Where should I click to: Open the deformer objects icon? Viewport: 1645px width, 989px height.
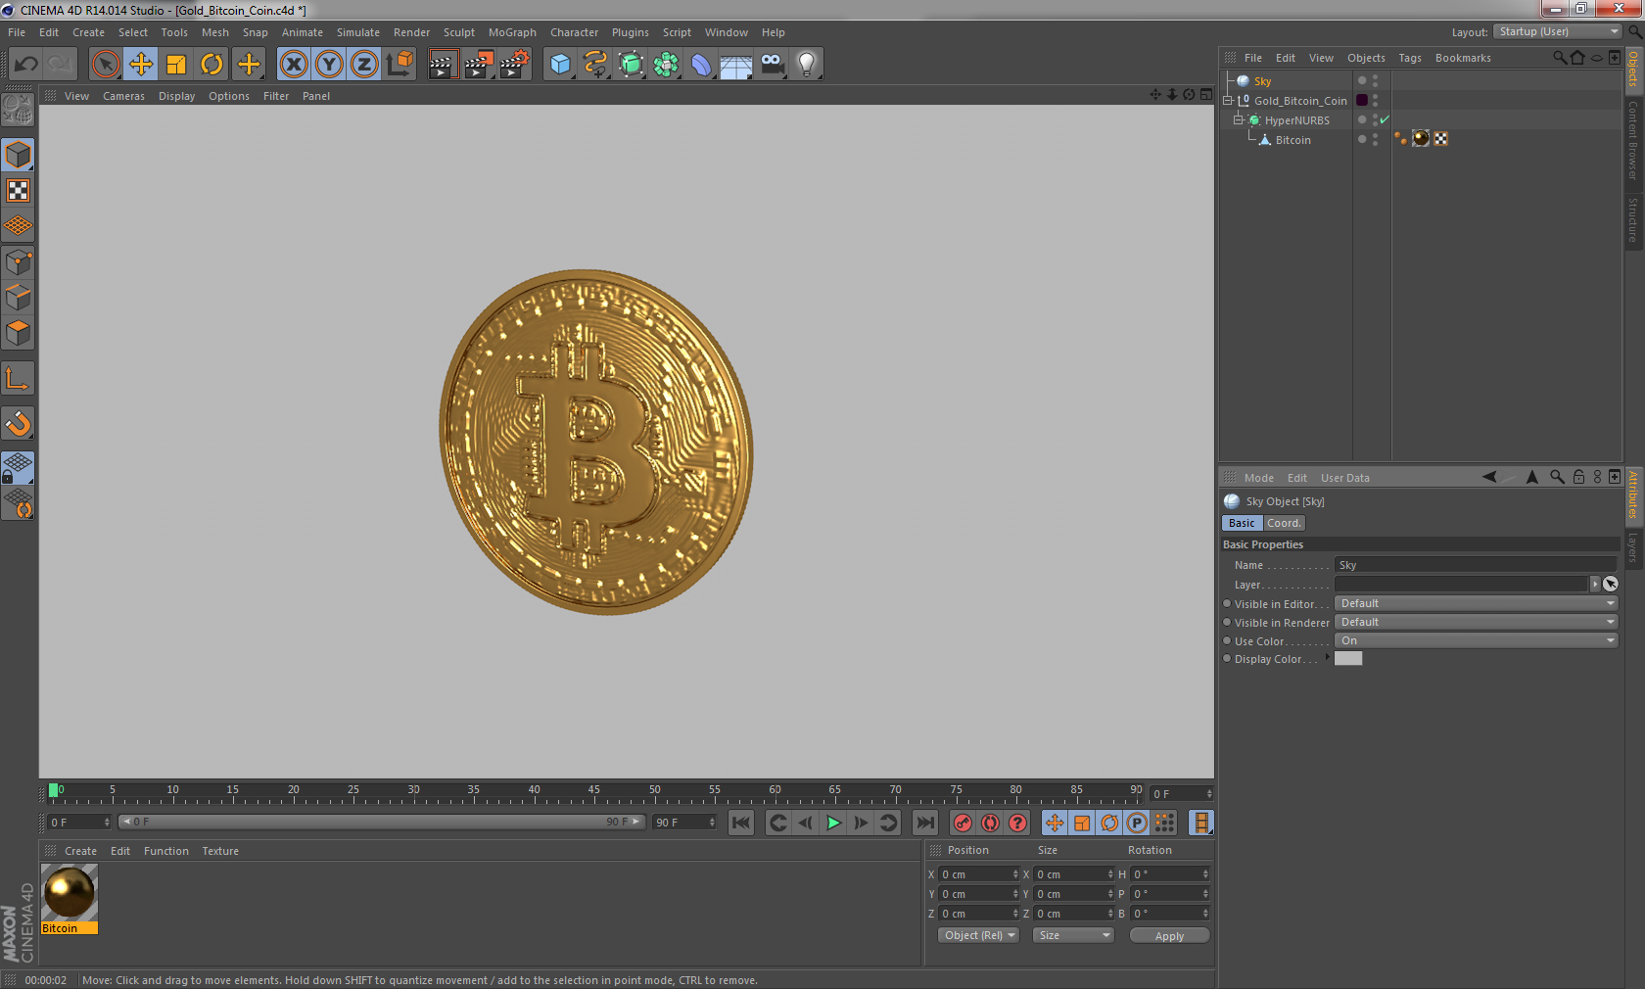pos(701,65)
